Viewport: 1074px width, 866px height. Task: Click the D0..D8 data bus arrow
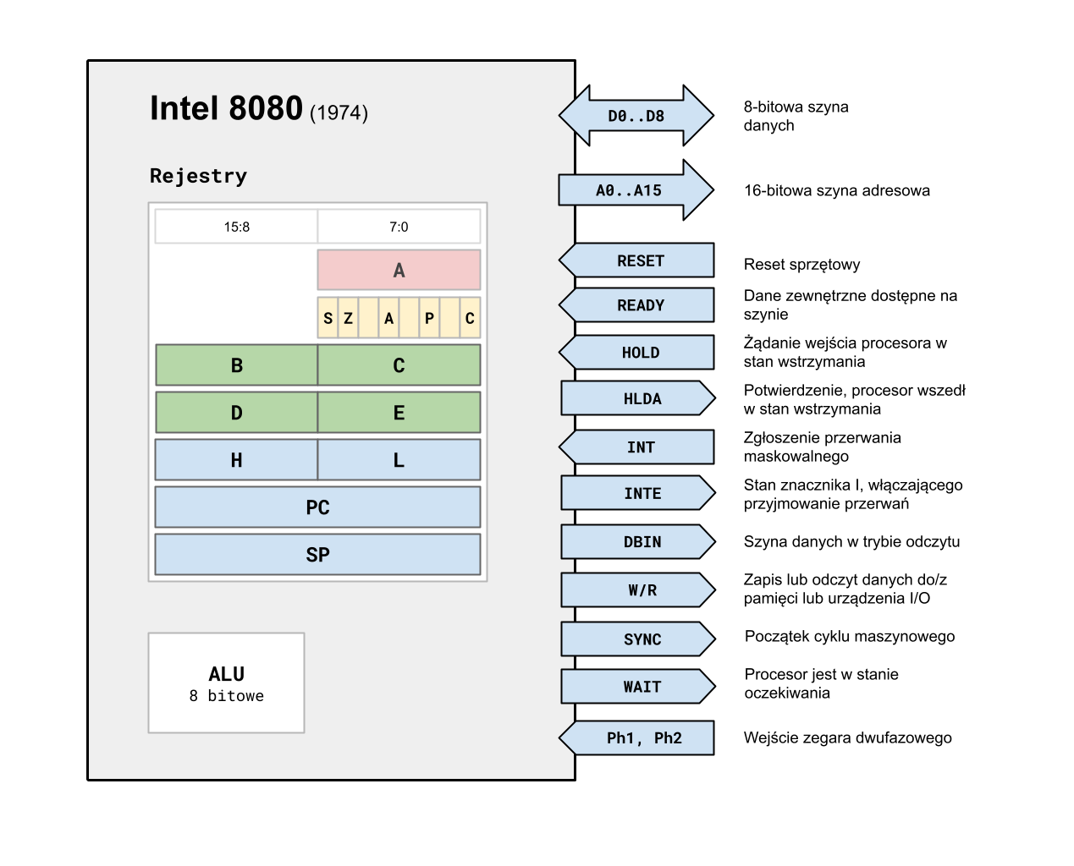click(636, 116)
